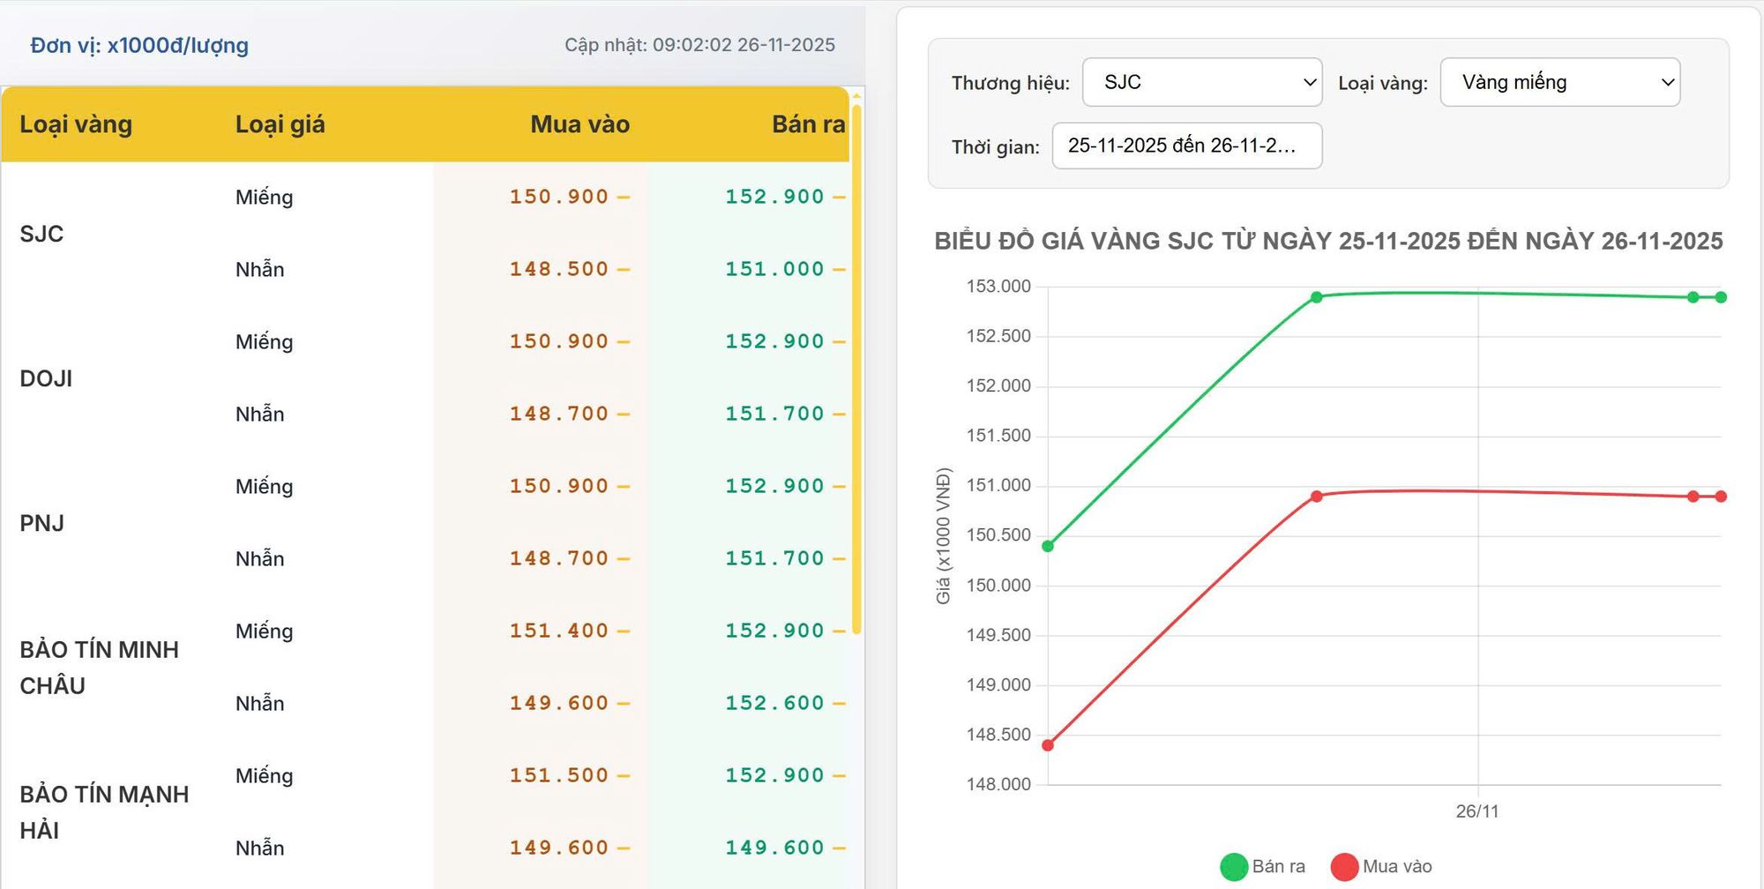Select the first green data point on chart
Screen dimensions: 1764x889
(x=1048, y=546)
